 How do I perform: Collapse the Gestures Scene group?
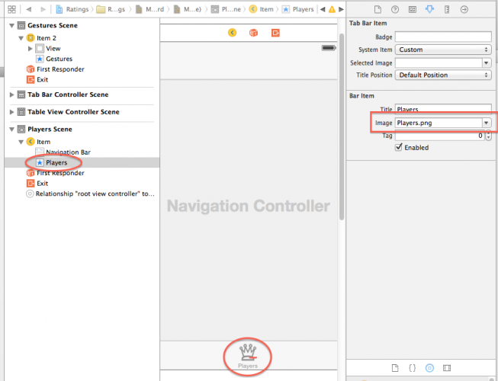click(11, 26)
